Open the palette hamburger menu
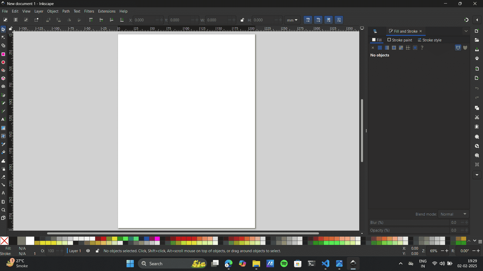This screenshot has height=271, width=483. (480, 242)
